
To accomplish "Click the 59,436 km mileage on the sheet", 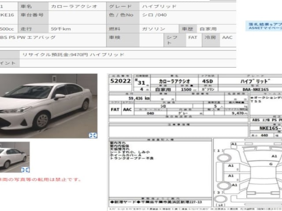I will (139, 98).
